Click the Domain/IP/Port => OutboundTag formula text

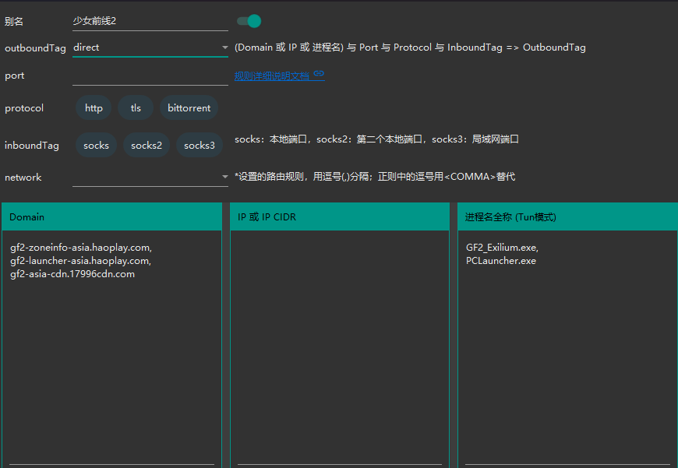tap(410, 48)
